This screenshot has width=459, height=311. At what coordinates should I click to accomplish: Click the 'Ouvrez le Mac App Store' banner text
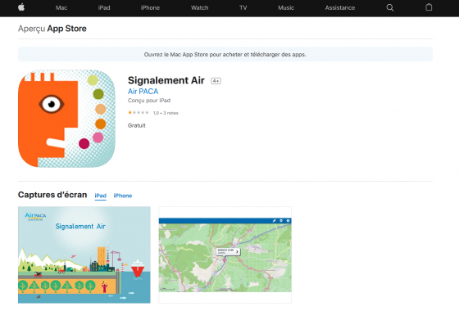click(x=225, y=54)
